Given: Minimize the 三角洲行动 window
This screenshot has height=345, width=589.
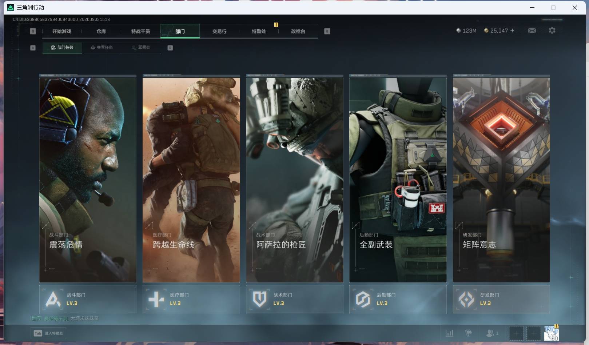Looking at the screenshot, I should tap(532, 7).
